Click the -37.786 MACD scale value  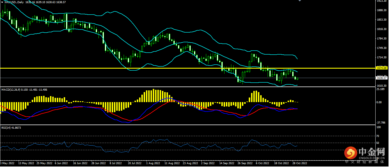point(381,122)
